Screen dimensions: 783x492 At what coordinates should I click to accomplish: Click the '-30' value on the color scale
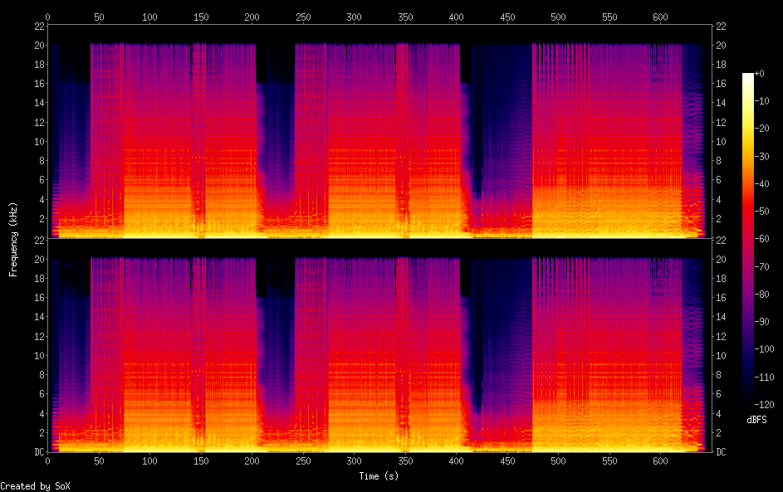pos(761,156)
